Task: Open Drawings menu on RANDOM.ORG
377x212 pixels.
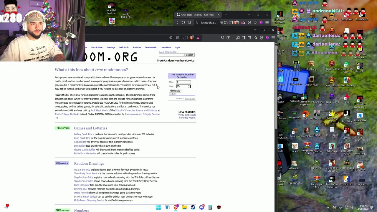Action: click(x=111, y=47)
